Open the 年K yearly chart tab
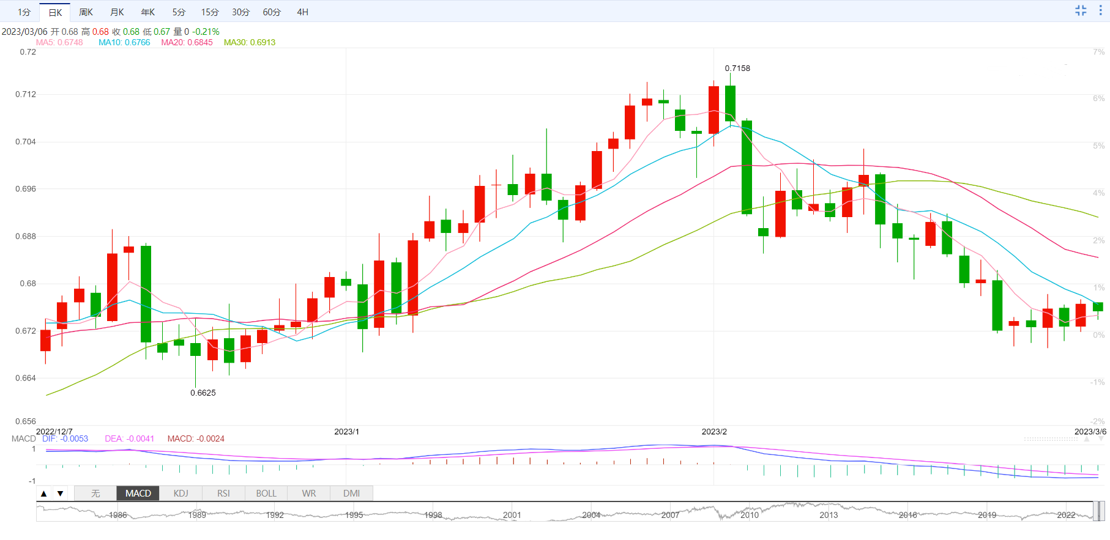1110x540 pixels. click(x=148, y=12)
